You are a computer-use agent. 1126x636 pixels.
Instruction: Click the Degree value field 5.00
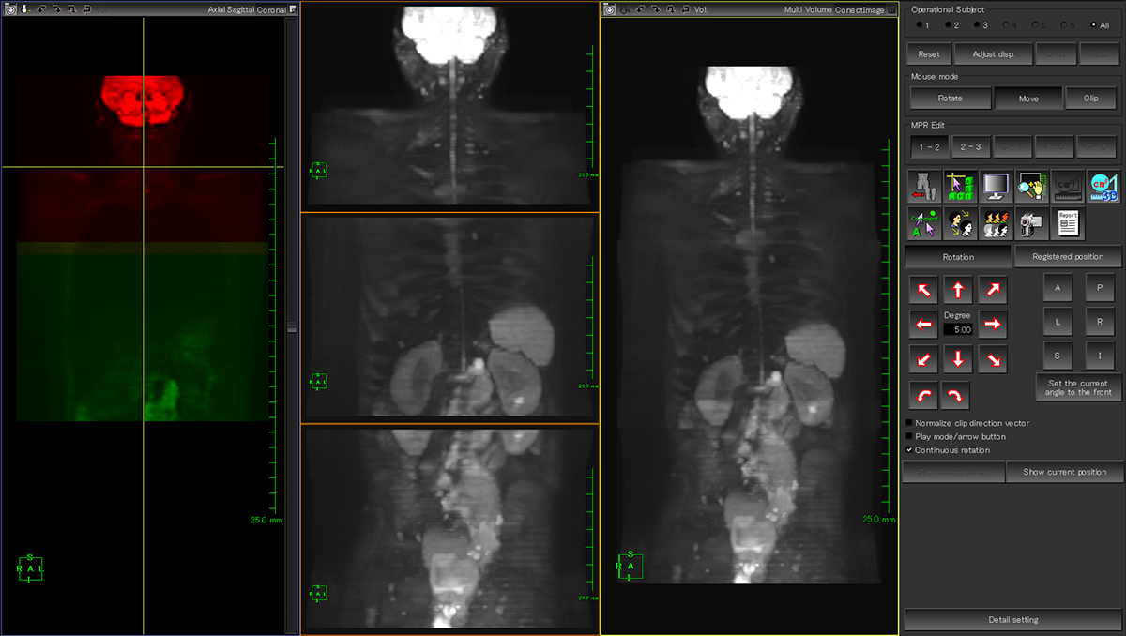(957, 330)
